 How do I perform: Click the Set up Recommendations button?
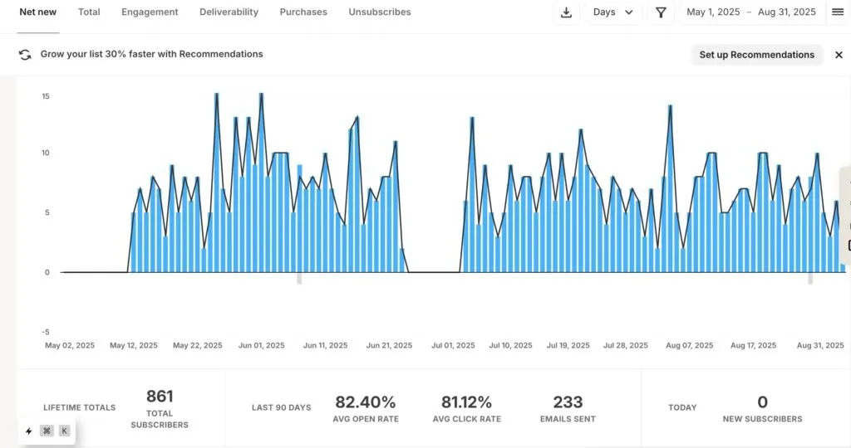click(756, 55)
